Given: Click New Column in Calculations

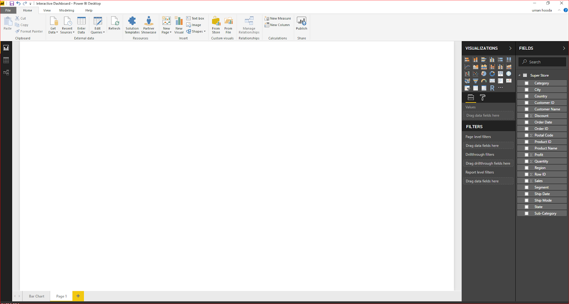Looking at the screenshot, I should coord(277,25).
